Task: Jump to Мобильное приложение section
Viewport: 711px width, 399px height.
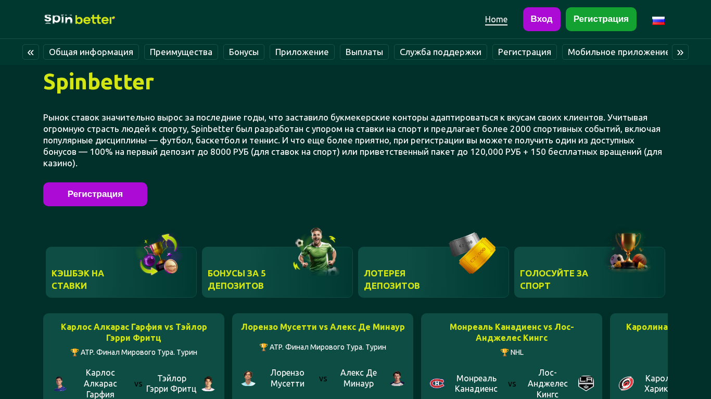Action: (x=615, y=52)
